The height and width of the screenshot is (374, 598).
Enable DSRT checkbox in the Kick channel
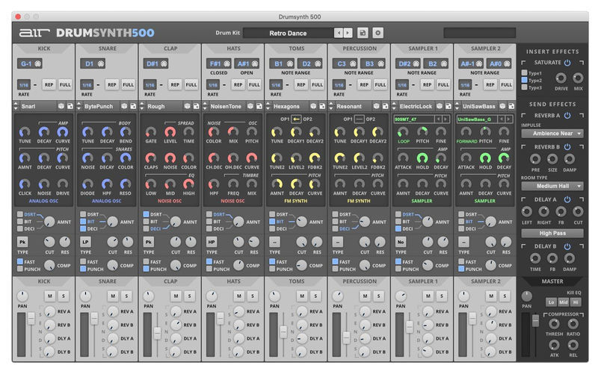pos(20,214)
